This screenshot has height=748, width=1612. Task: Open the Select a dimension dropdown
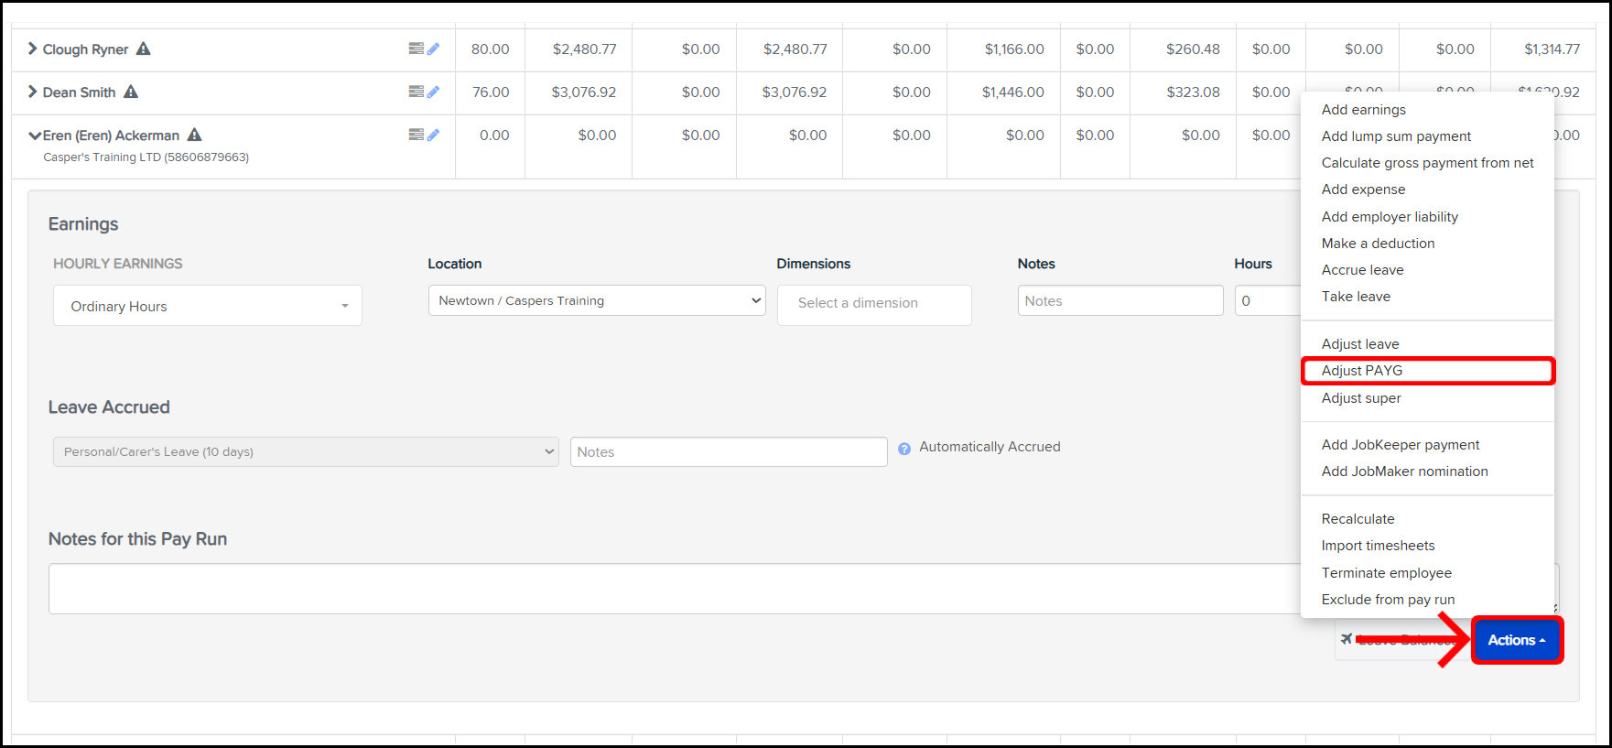point(873,304)
